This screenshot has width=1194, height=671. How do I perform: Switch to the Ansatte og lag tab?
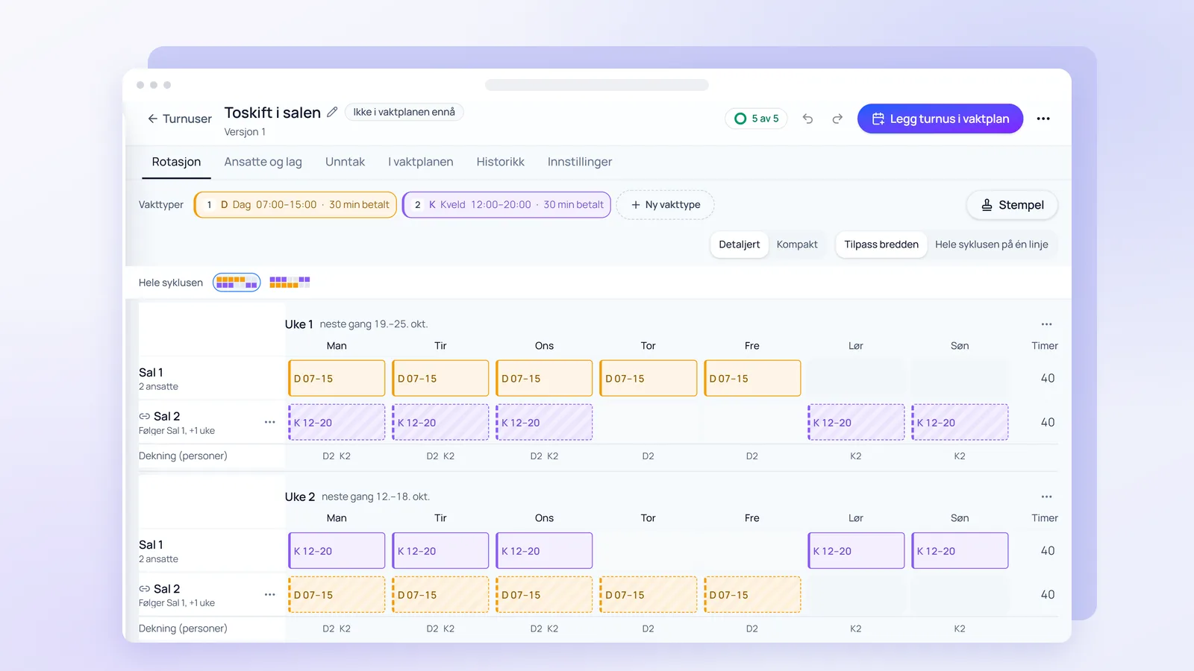(263, 162)
